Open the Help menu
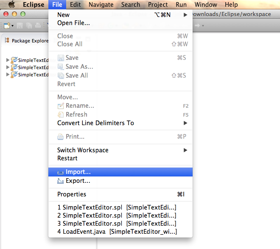This screenshot has height=249, width=280. [x=231, y=5]
